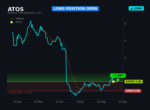Click the yellow Entry legend marker dot

coord(11,22)
